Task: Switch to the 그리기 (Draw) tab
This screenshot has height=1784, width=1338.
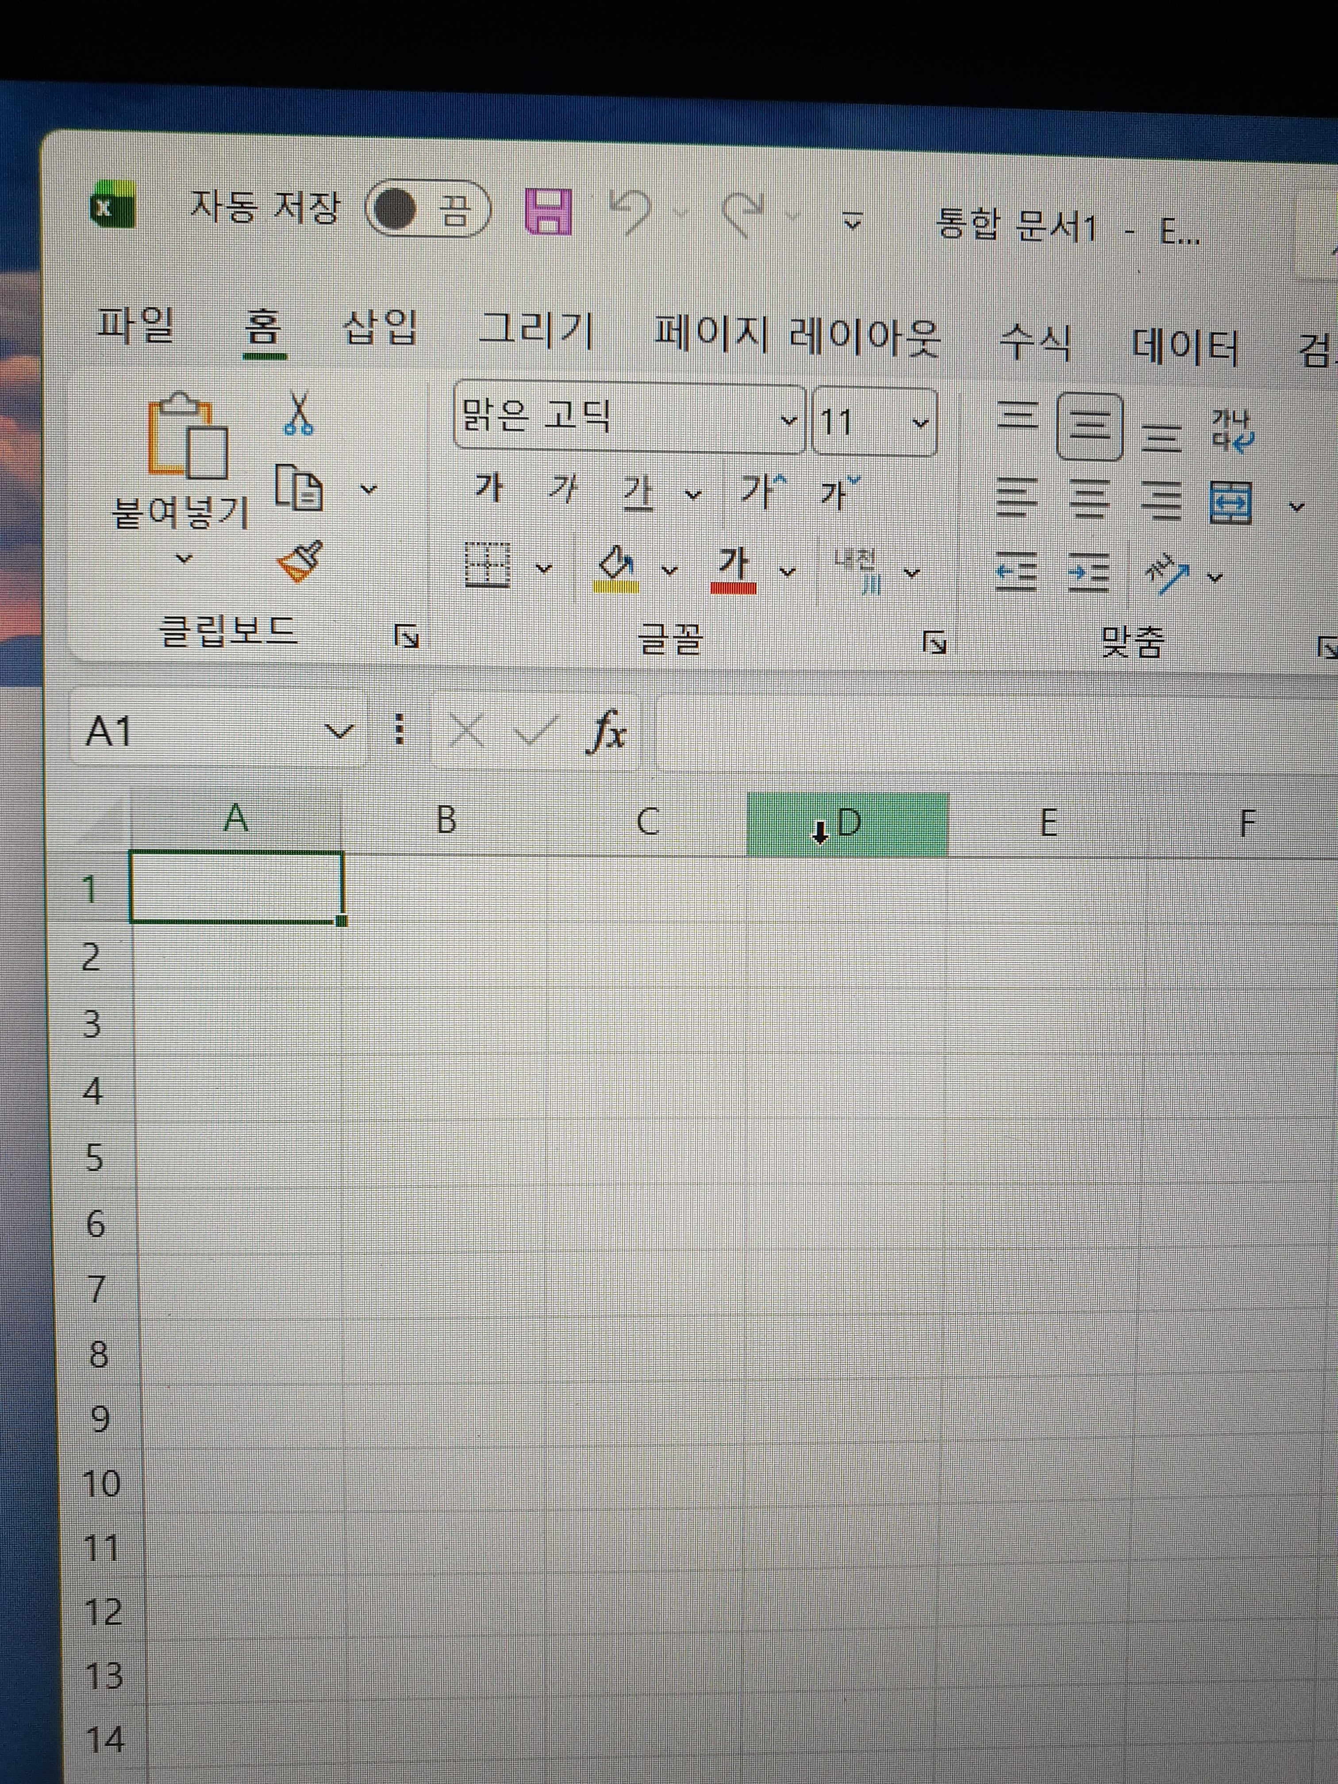Action: (536, 330)
